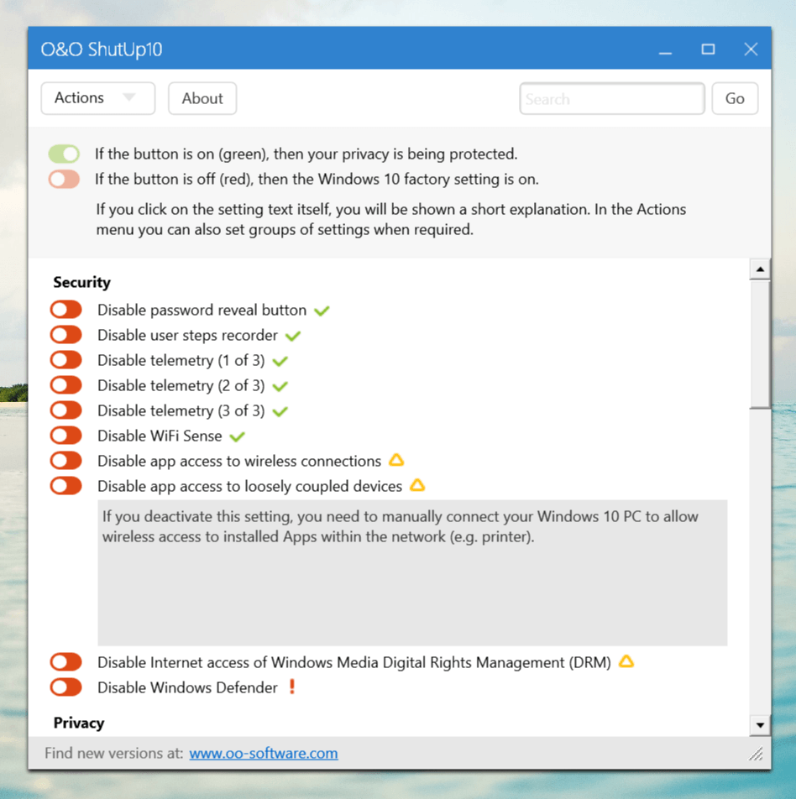Click the red legend toggle example

[65, 180]
